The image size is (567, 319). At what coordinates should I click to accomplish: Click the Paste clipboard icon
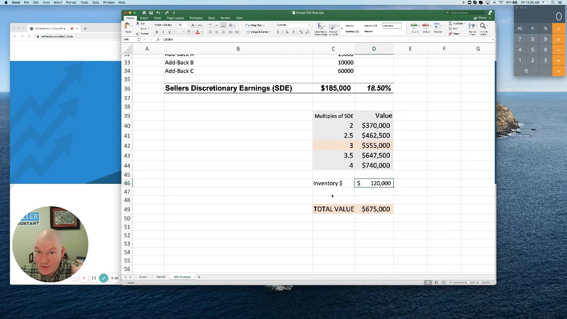click(127, 25)
